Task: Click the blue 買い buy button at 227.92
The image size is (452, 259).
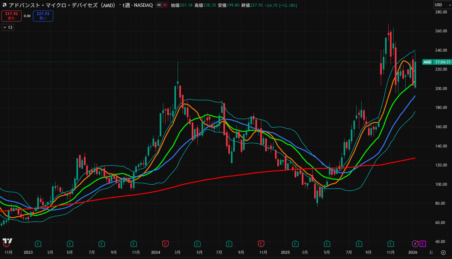Action: click(x=43, y=16)
